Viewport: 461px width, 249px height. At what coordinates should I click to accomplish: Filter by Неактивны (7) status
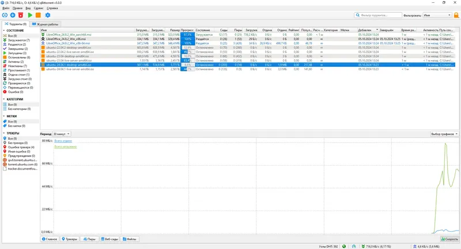17,66
